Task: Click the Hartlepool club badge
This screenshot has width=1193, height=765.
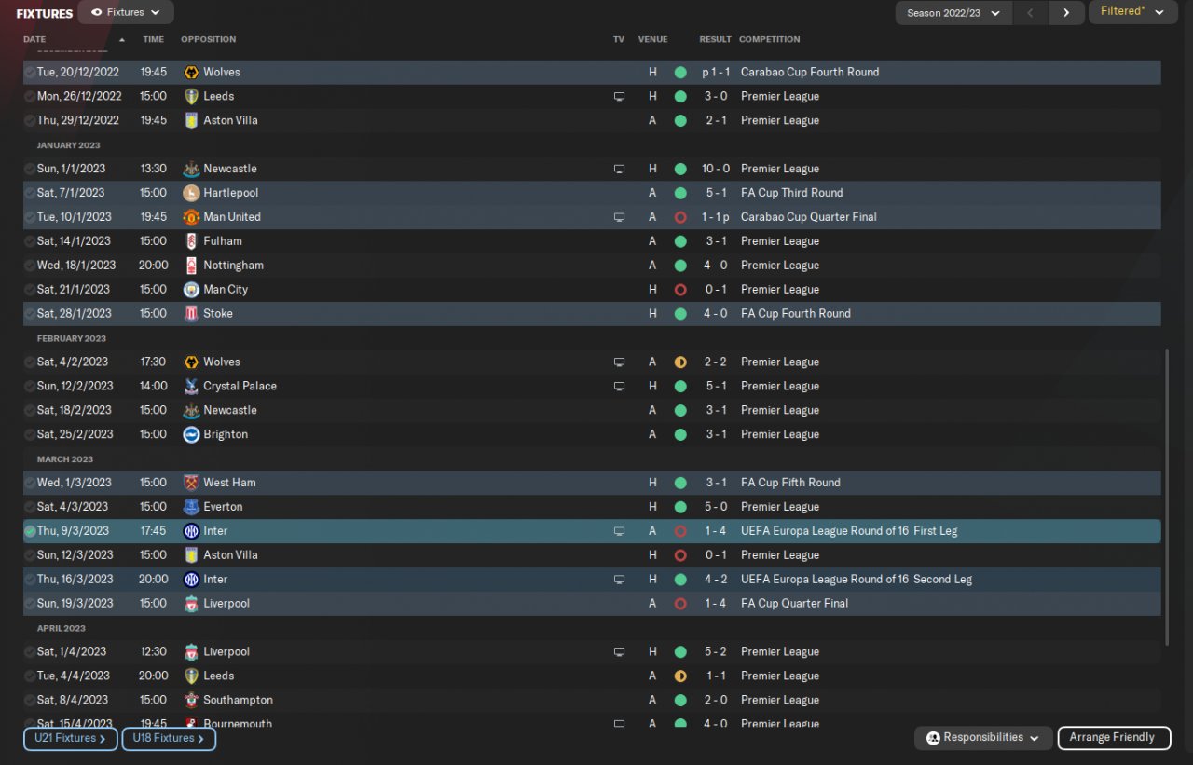Action: [191, 193]
